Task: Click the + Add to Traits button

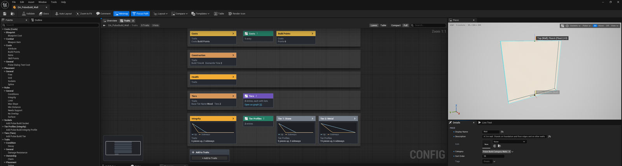Action: click(x=210, y=158)
